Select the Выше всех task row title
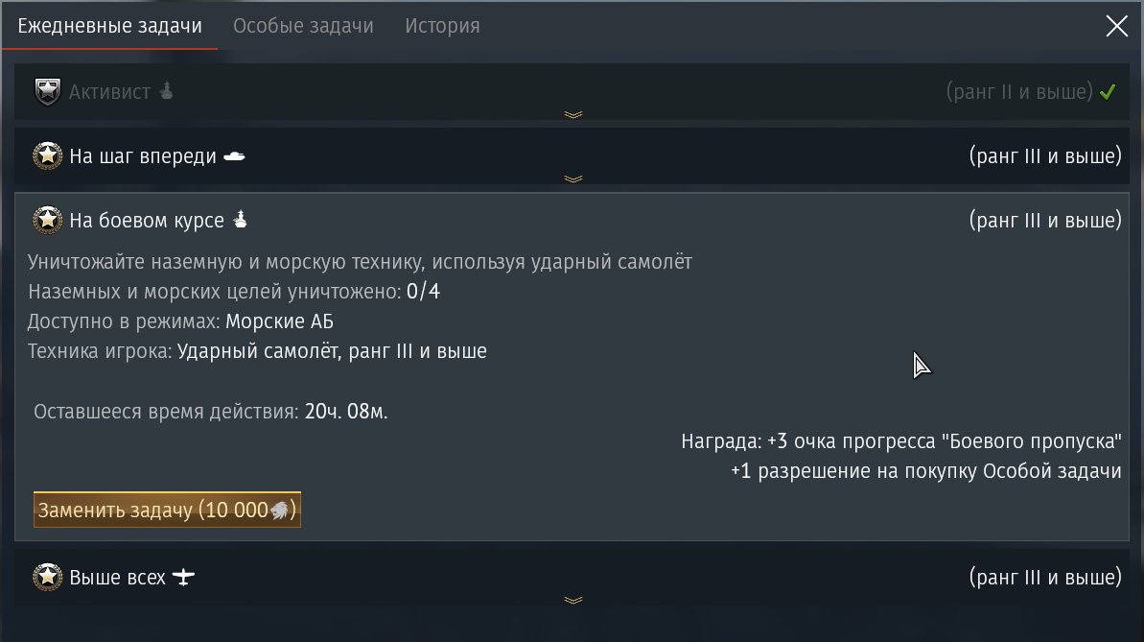Viewport: 1144px width, 642px height. (117, 578)
